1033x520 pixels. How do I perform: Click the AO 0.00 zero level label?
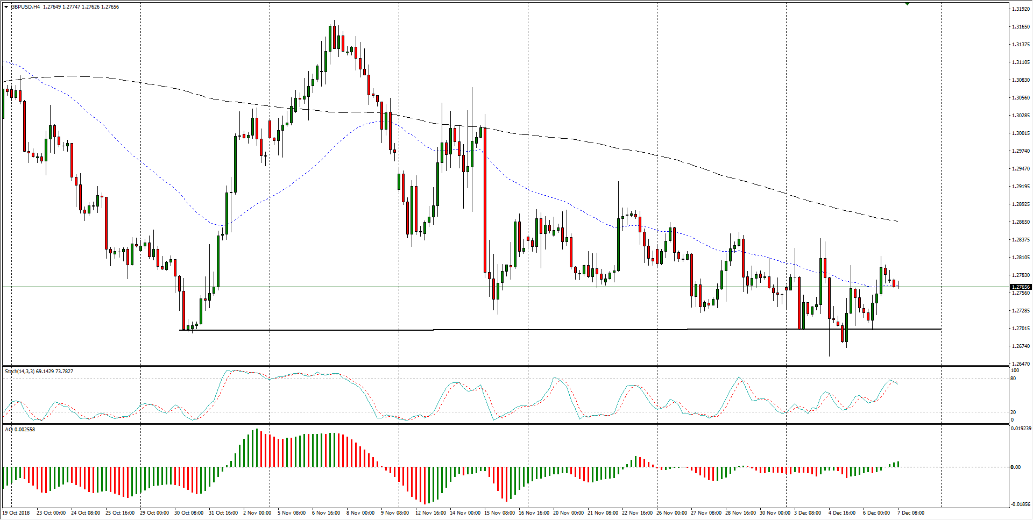(1015, 467)
